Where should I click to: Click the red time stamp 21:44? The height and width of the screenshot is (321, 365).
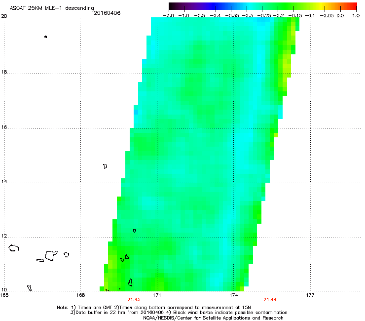(270, 300)
